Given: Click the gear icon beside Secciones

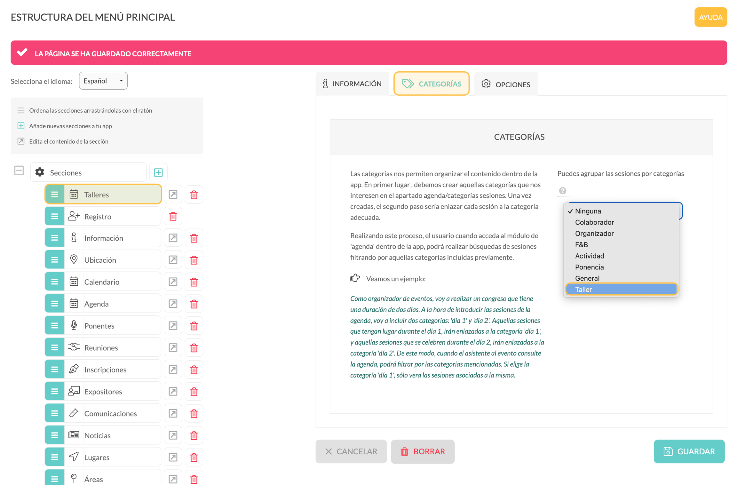Looking at the screenshot, I should (40, 172).
